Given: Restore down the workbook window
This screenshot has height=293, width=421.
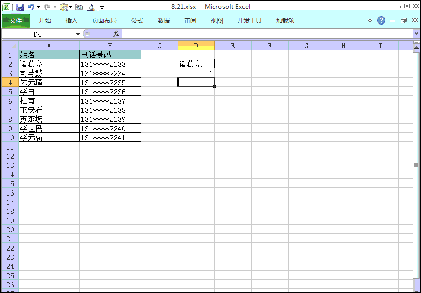Looking at the screenshot, I should (404, 20).
